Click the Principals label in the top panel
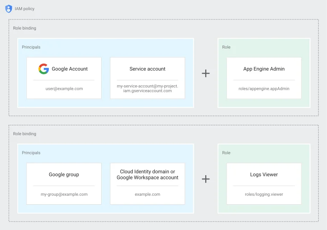This screenshot has width=327, height=230. [x=31, y=47]
